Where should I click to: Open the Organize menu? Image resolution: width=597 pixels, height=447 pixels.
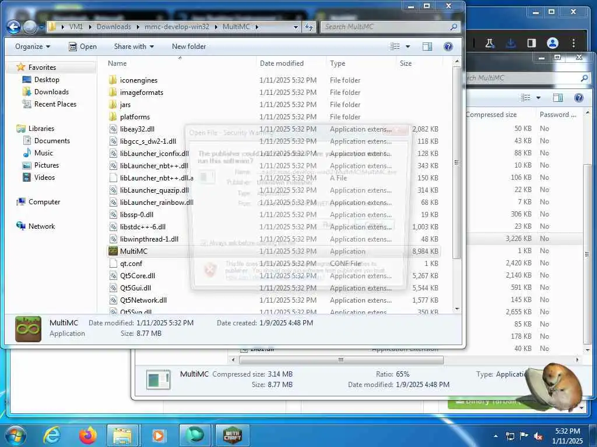click(33, 47)
